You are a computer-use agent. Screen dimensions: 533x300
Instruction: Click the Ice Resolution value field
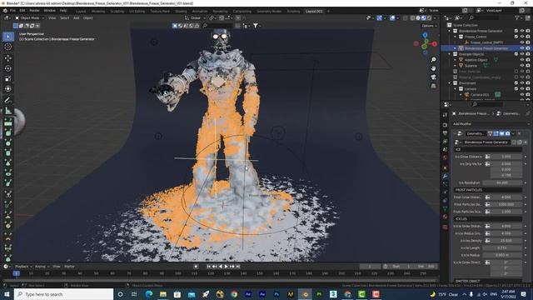coord(502,183)
